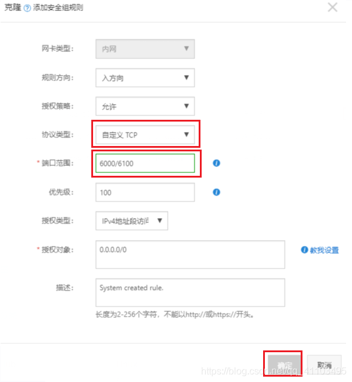This screenshot has height=382, width=352.
Task: Click the 长度为2-256个字符 hint text
Action: [175, 315]
